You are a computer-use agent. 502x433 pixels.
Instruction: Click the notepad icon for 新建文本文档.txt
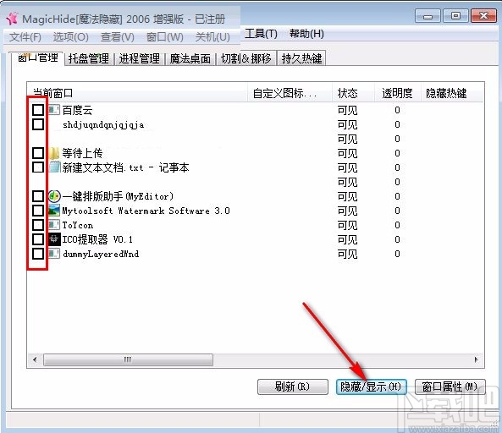coord(54,167)
